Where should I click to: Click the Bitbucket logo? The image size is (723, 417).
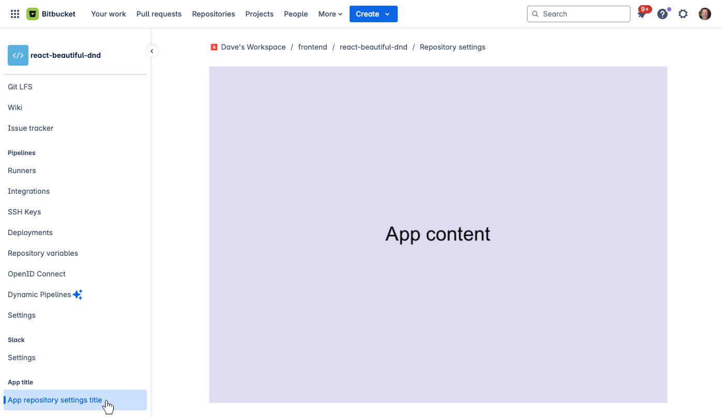(51, 14)
